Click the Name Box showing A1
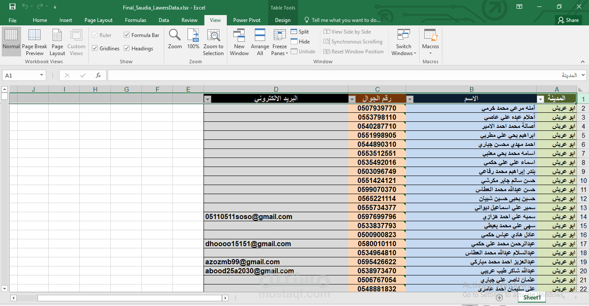This screenshot has height=306, width=589. coord(21,75)
